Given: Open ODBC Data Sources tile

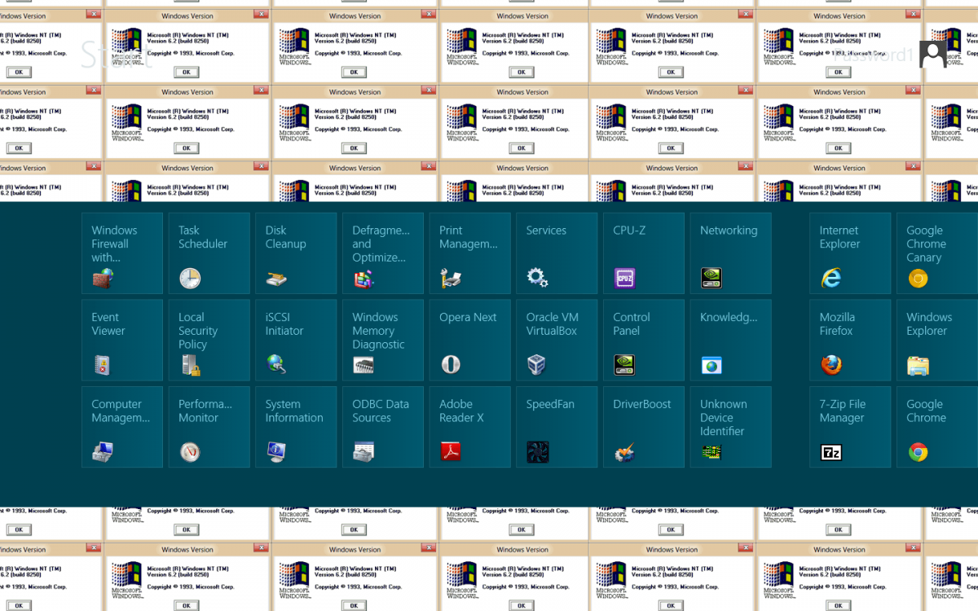Looking at the screenshot, I should click(x=383, y=427).
